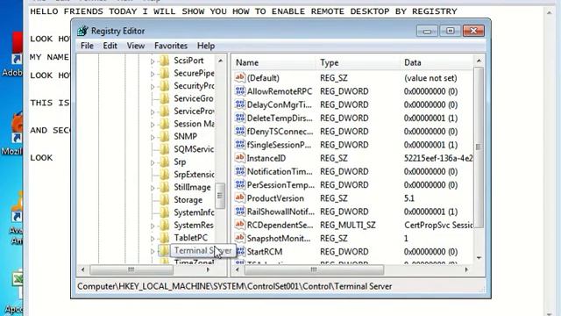Click the fDenyTSConnec DWORD icon

(239, 131)
